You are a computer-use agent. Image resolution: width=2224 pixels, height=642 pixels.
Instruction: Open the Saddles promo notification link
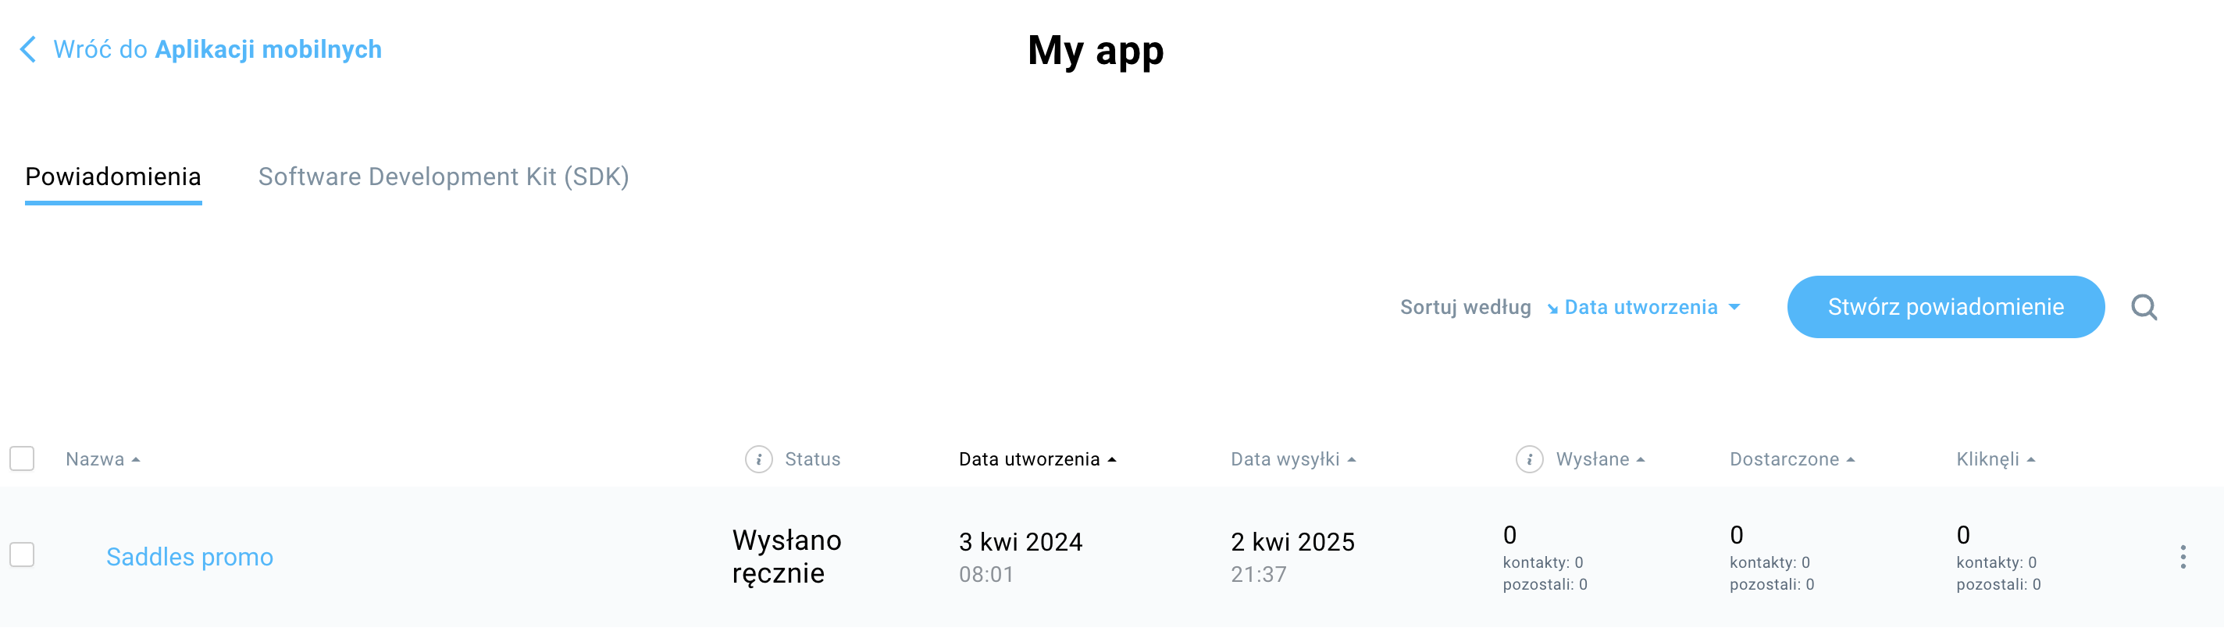tap(189, 556)
